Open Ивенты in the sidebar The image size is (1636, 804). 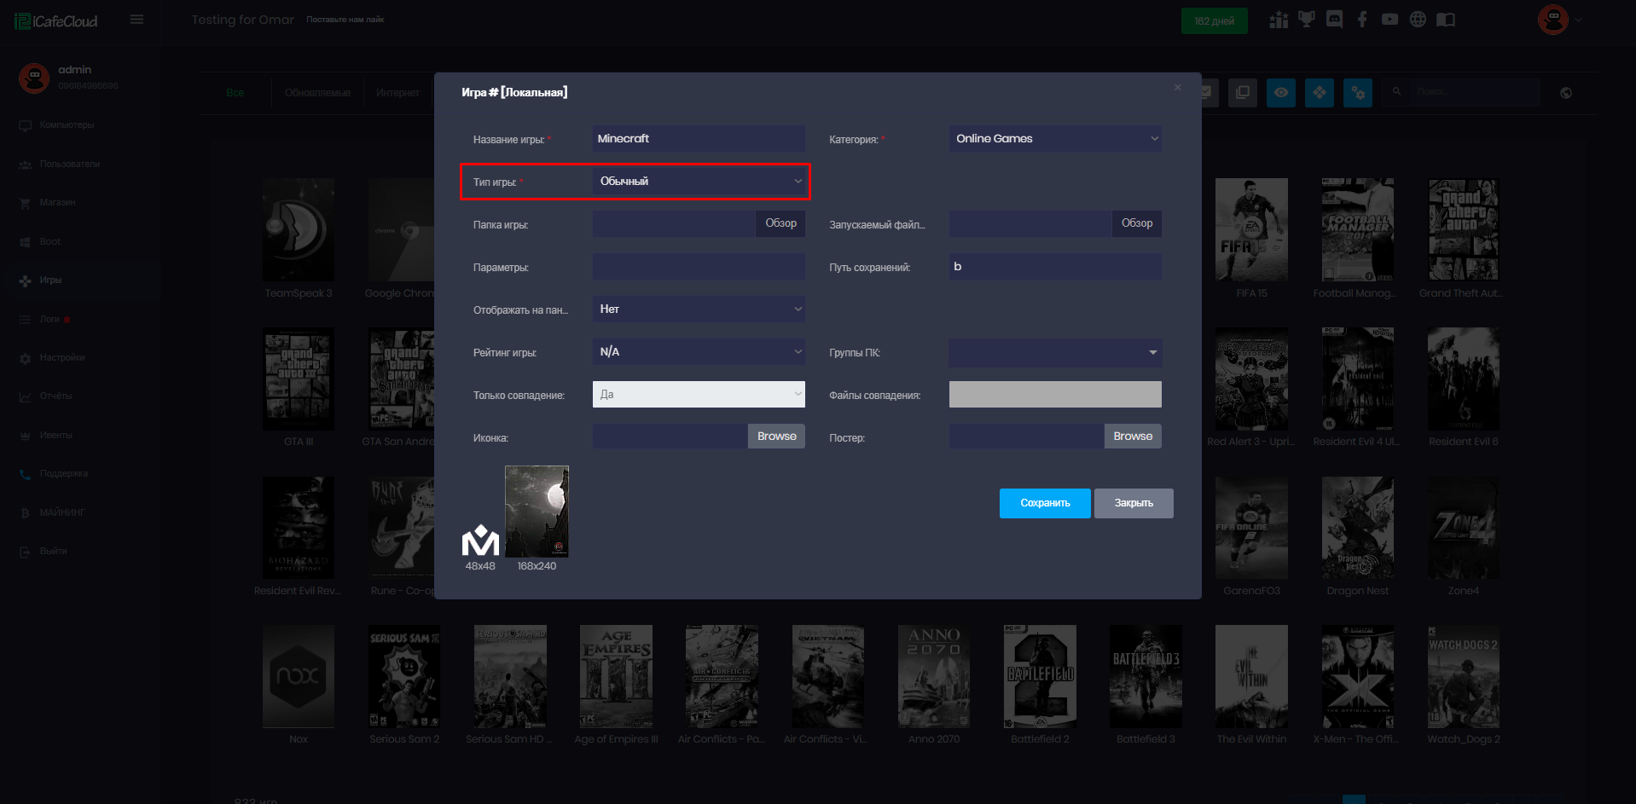coord(55,435)
